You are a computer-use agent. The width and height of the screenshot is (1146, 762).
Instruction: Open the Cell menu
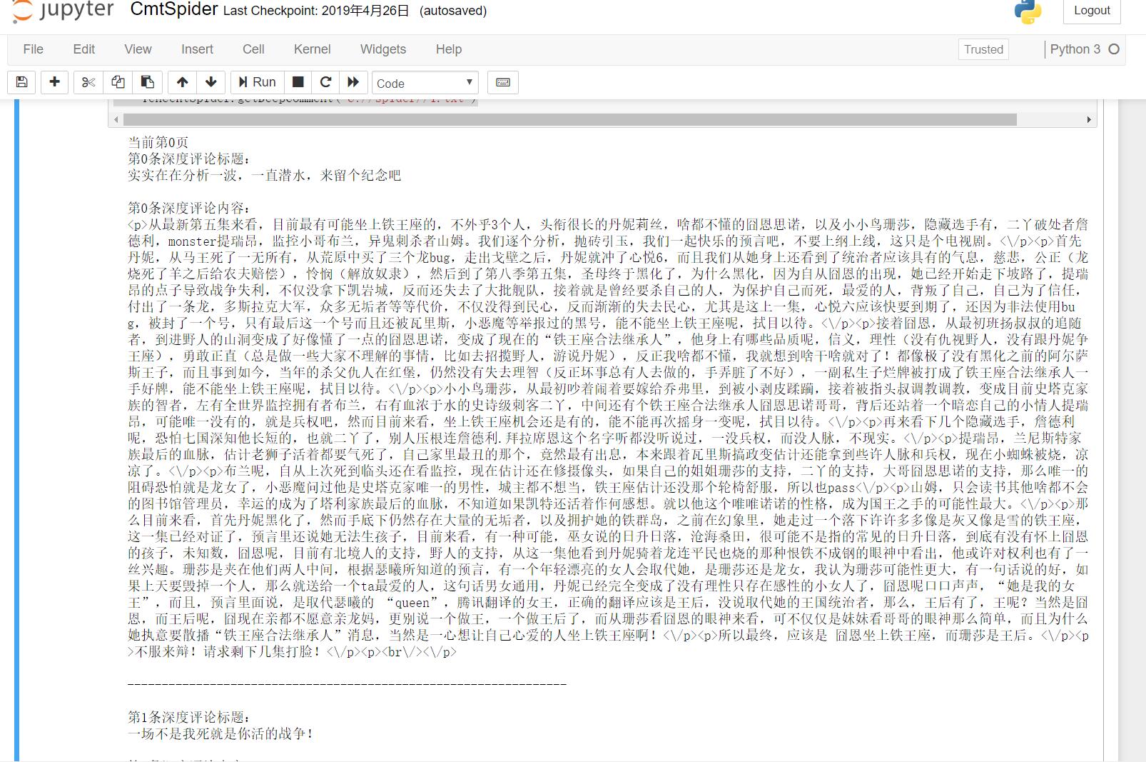point(253,49)
